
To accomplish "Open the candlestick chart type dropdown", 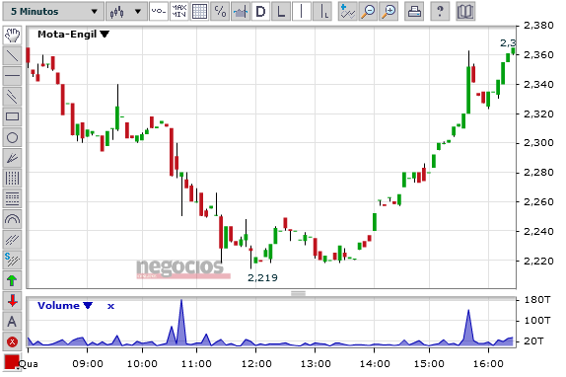I will pyautogui.click(x=126, y=12).
